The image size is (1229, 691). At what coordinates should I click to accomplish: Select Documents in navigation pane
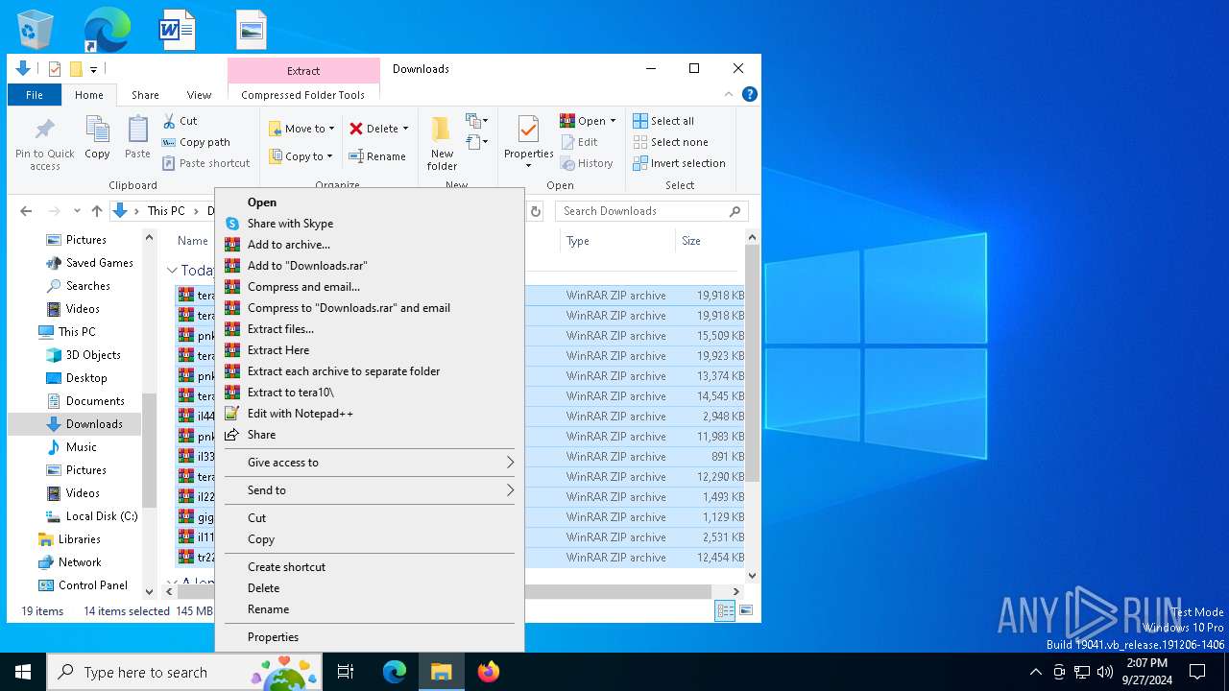click(x=94, y=401)
